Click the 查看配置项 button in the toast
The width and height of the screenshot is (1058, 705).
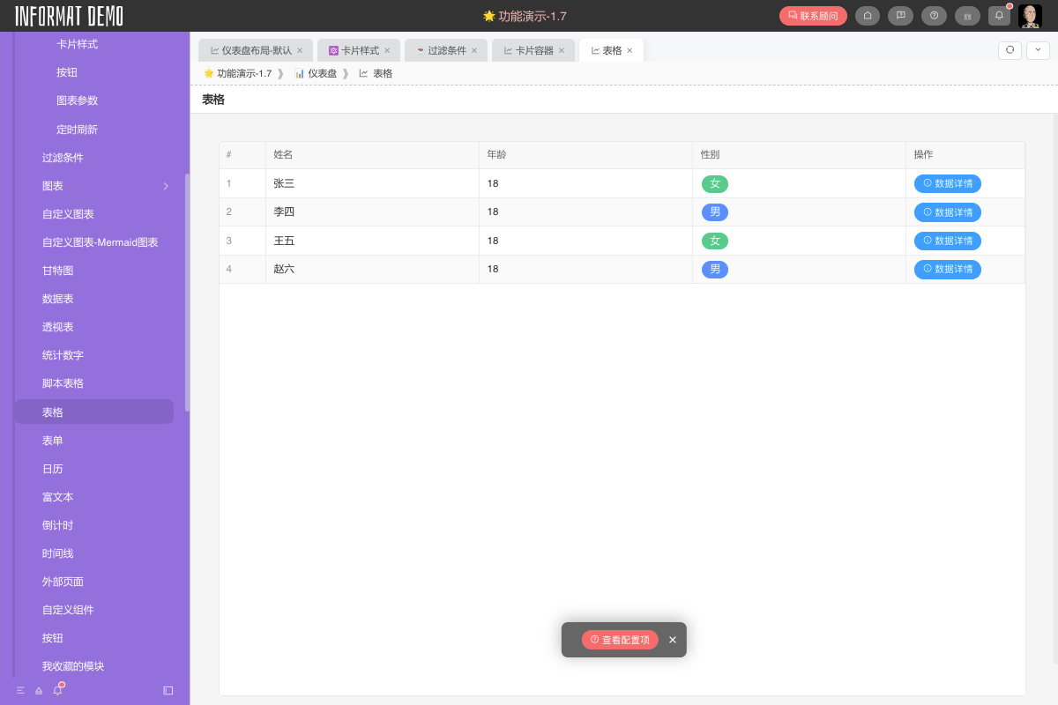(621, 640)
